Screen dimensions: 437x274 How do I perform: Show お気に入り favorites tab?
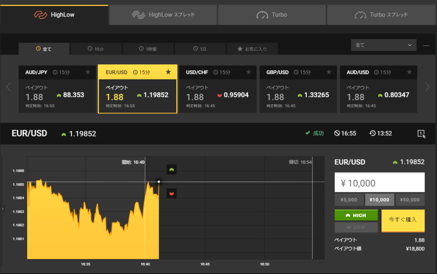pyautogui.click(x=252, y=49)
